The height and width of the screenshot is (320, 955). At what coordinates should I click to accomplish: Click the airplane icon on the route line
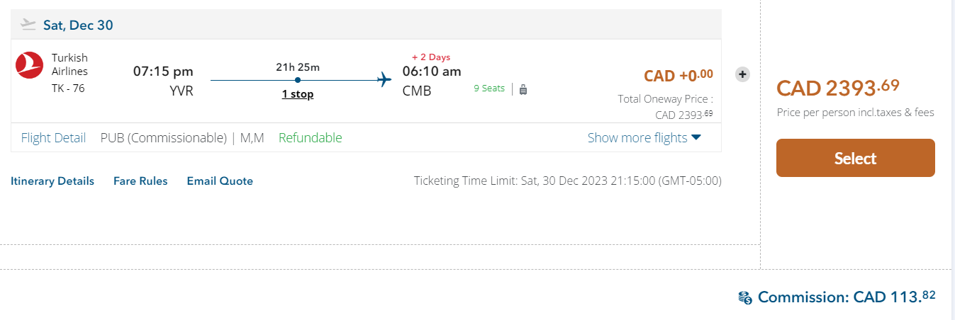click(384, 79)
